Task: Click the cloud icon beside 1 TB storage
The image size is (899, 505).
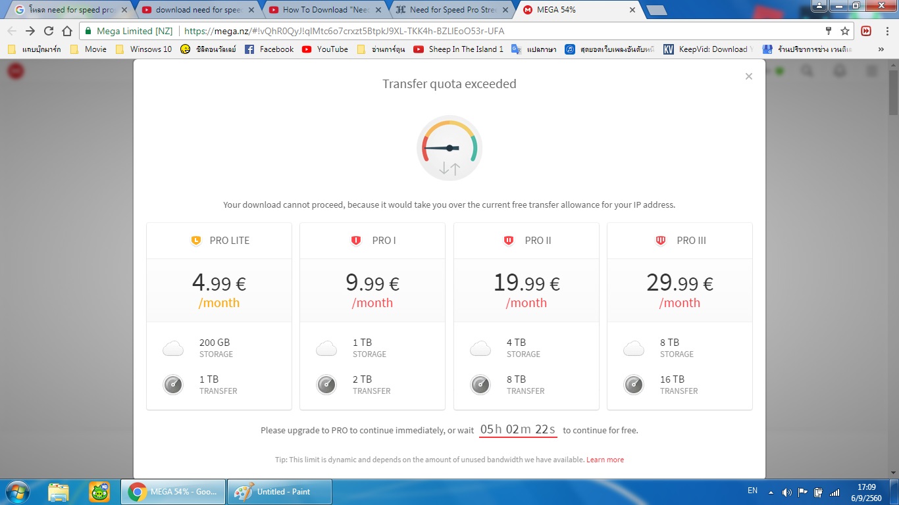Action: pyautogui.click(x=326, y=348)
